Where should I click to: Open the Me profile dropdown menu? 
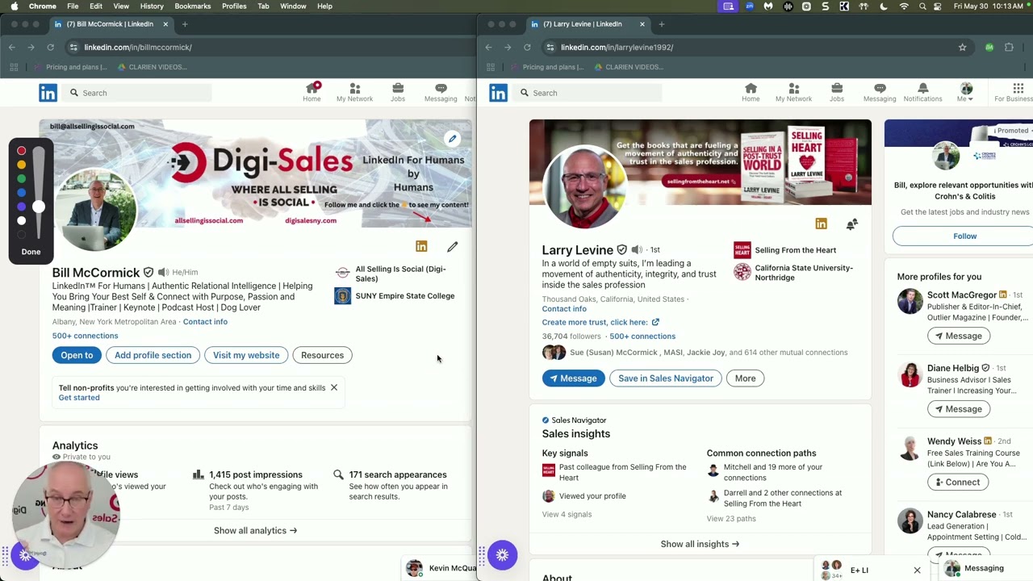965,92
